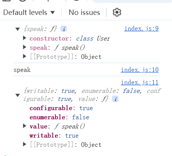Screen dimensions: 172x156
Task: Expand the value: f speak() entry
Action: tap(24, 126)
